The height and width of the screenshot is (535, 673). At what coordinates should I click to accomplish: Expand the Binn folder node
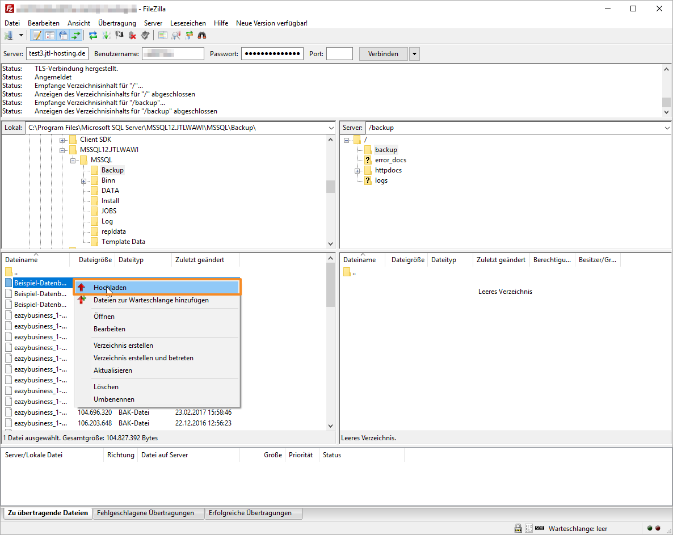(83, 181)
